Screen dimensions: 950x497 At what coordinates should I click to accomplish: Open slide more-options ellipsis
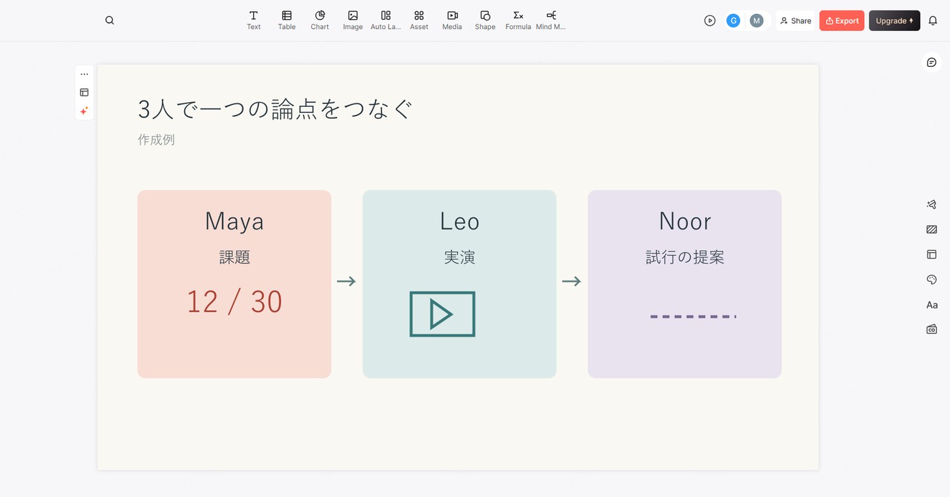click(84, 74)
